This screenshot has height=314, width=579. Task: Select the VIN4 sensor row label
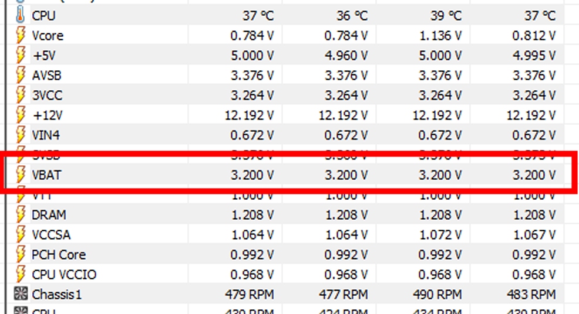[x=45, y=135]
